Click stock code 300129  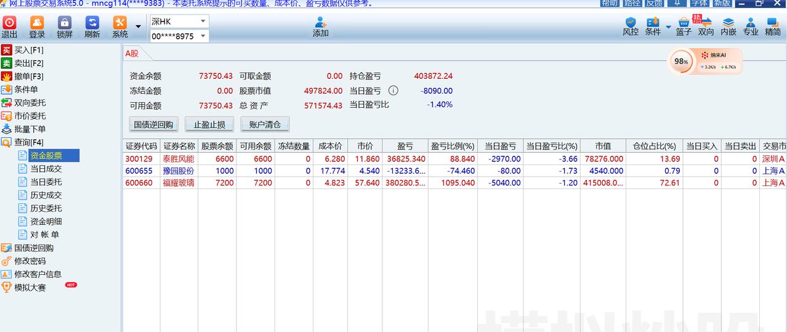[x=139, y=158]
